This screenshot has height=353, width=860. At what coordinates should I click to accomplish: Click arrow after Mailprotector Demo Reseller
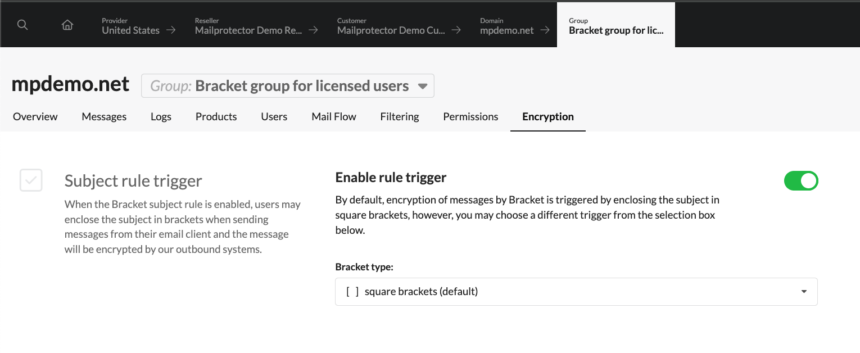[x=314, y=30]
